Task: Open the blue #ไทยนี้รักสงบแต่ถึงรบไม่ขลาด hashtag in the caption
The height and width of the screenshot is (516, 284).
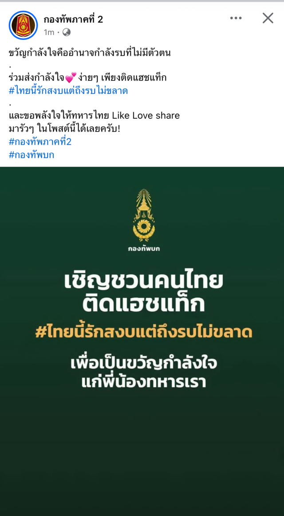Action: [x=68, y=91]
